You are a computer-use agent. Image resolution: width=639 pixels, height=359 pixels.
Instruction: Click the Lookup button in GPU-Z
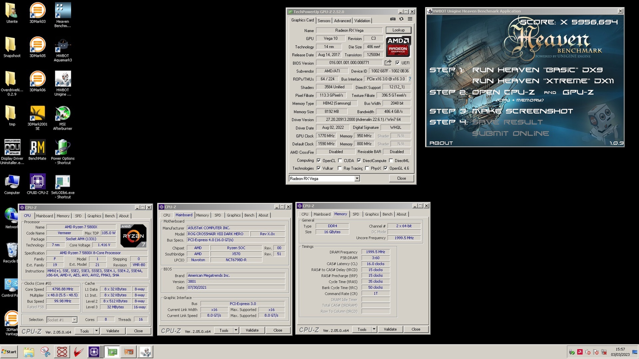coord(398,30)
